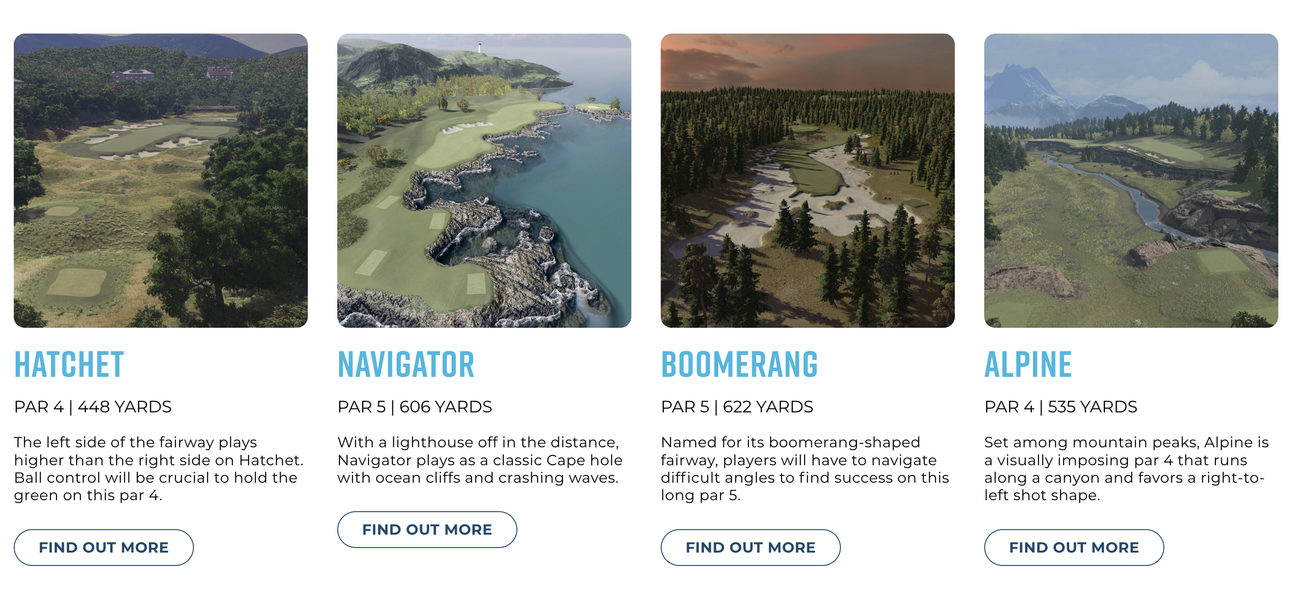This screenshot has height=605, width=1293.
Task: Open the Navigator ocean cliffs image
Action: 484,181
